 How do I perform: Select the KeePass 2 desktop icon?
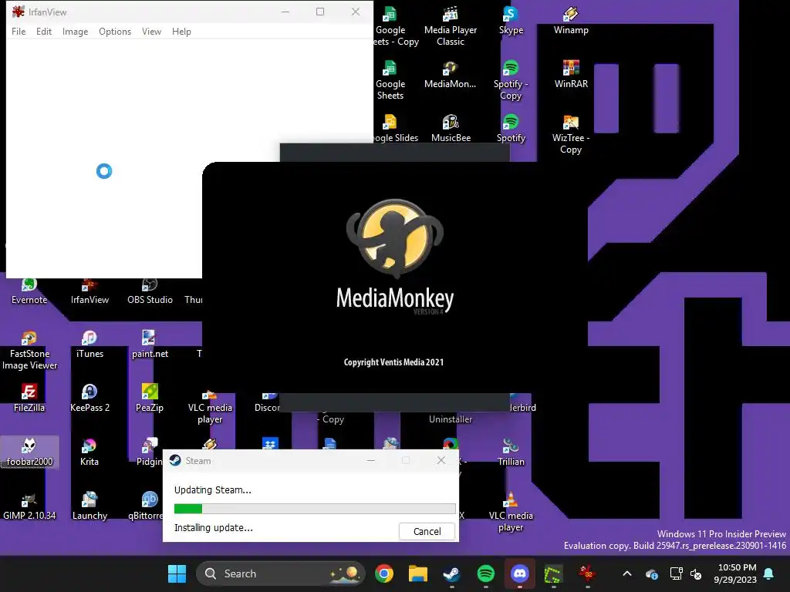click(89, 399)
